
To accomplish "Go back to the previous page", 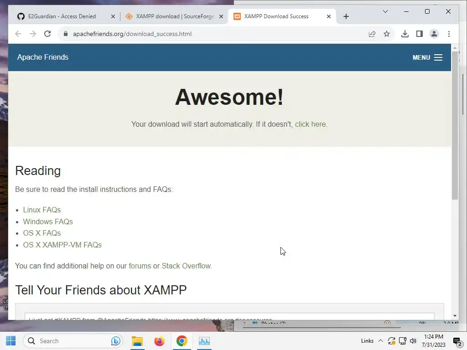I will (x=18, y=34).
